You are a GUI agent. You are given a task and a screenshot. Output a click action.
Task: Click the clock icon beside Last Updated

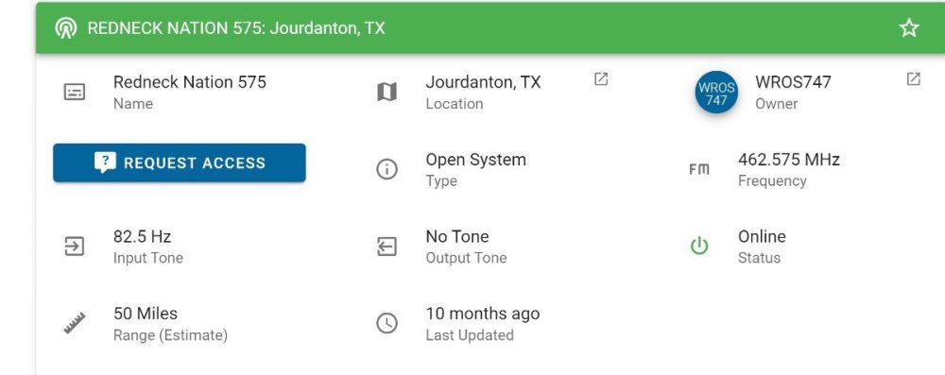387,324
